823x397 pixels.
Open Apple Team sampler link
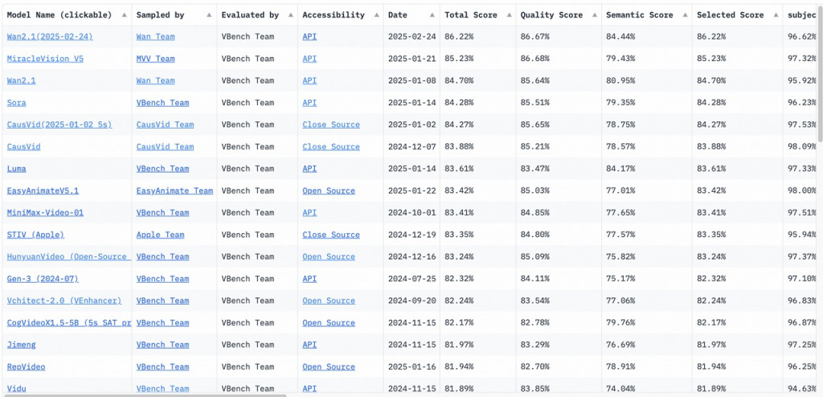tap(160, 235)
